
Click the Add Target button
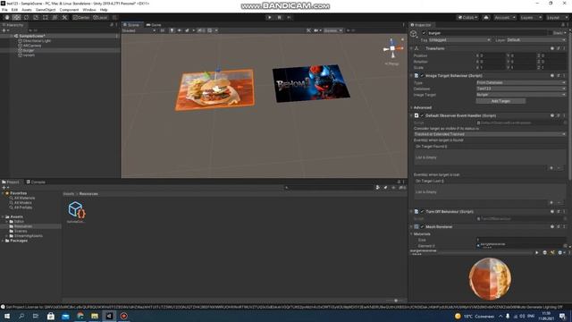point(500,101)
